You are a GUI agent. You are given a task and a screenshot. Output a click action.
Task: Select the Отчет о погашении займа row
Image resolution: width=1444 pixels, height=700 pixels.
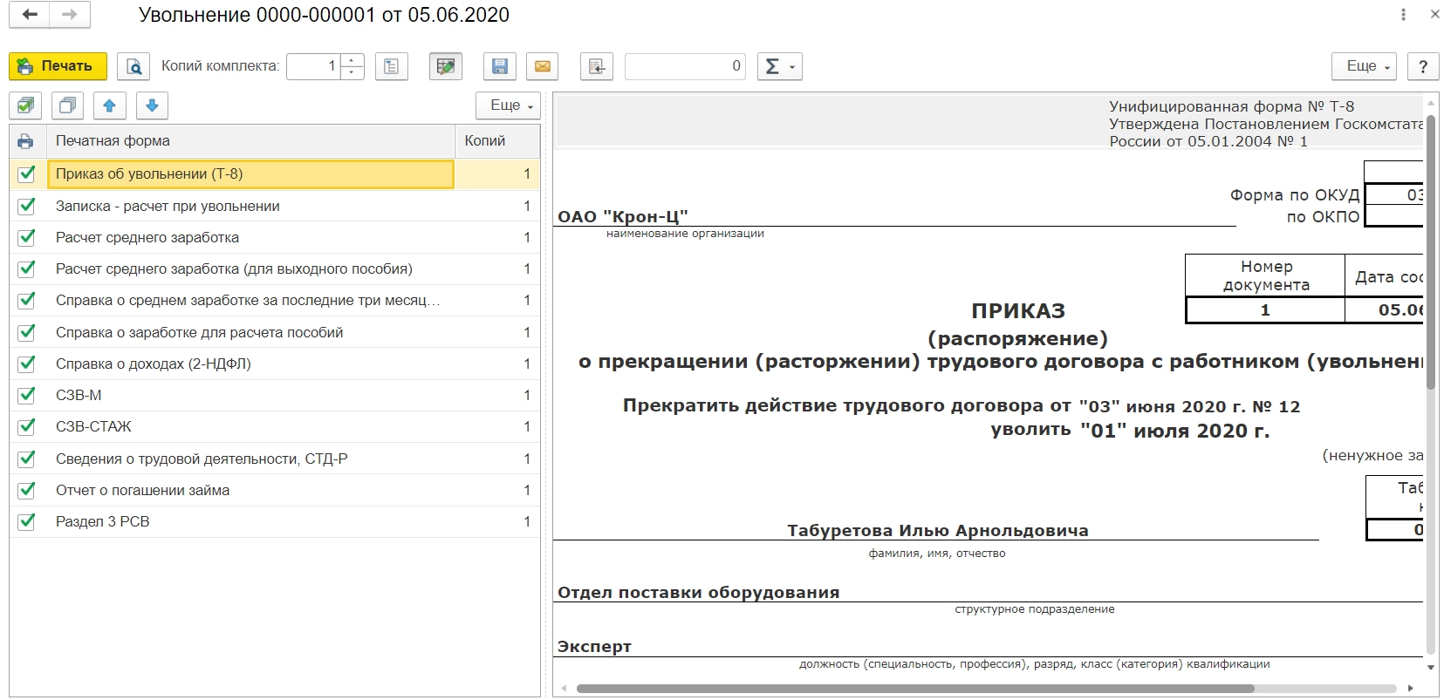pyautogui.click(x=142, y=491)
